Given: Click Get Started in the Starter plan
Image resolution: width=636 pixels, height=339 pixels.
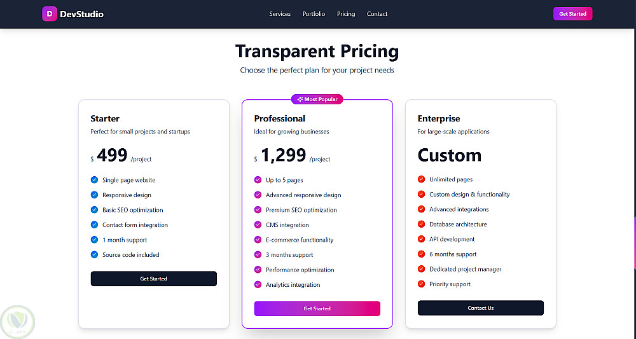Looking at the screenshot, I should [x=153, y=279].
